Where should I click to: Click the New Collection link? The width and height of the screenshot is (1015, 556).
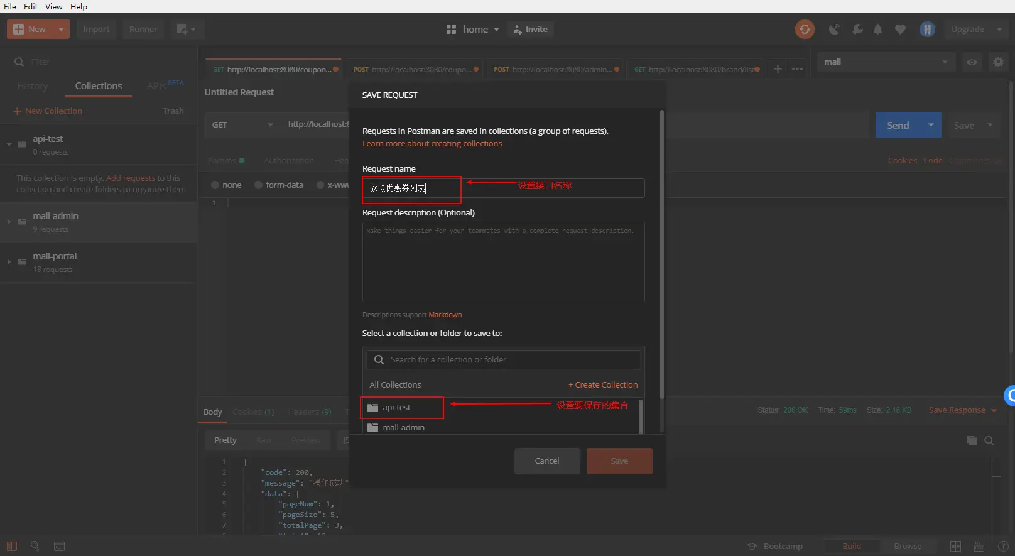pyautogui.click(x=48, y=111)
